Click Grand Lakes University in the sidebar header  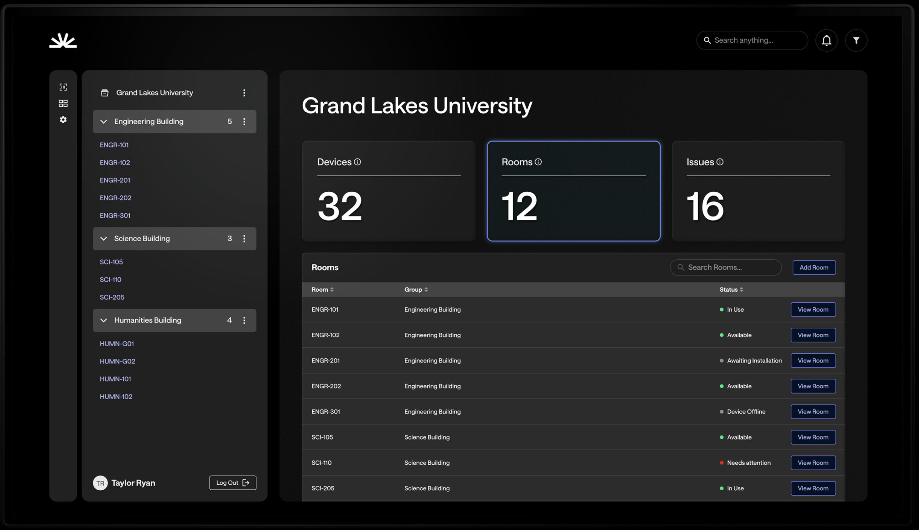[155, 93]
